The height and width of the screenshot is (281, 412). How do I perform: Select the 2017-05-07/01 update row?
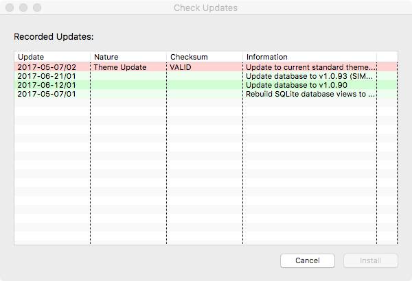coord(206,94)
